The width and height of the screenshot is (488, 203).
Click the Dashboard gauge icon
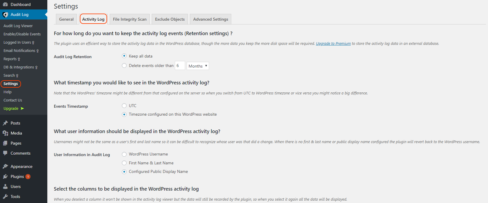(5, 4)
